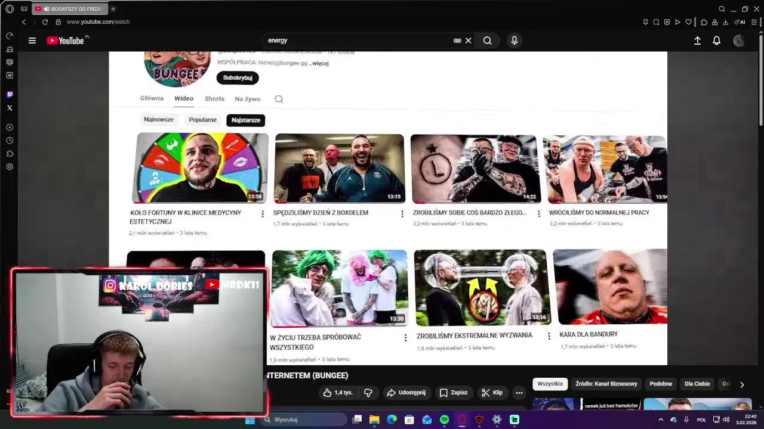Sort videos by Najnowsze
764x429 pixels.
click(x=159, y=120)
